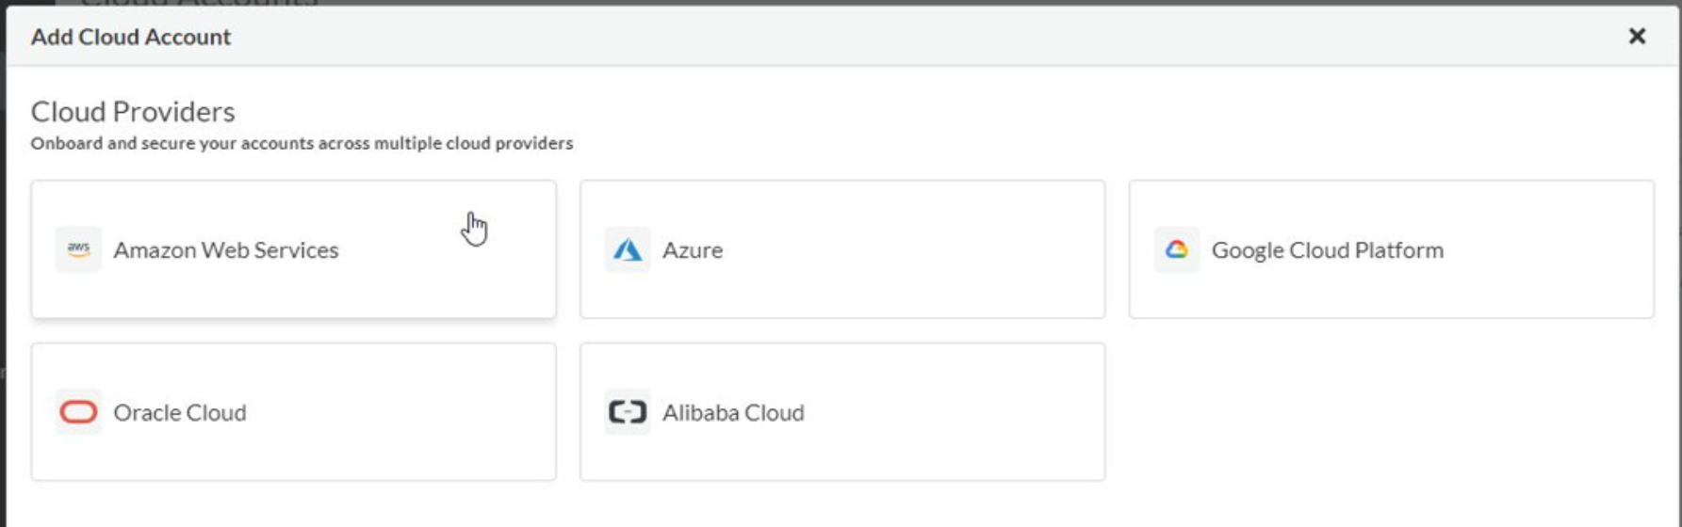Click the Onboard and secure accounts subtitle text
This screenshot has height=527, width=1682.
302,143
